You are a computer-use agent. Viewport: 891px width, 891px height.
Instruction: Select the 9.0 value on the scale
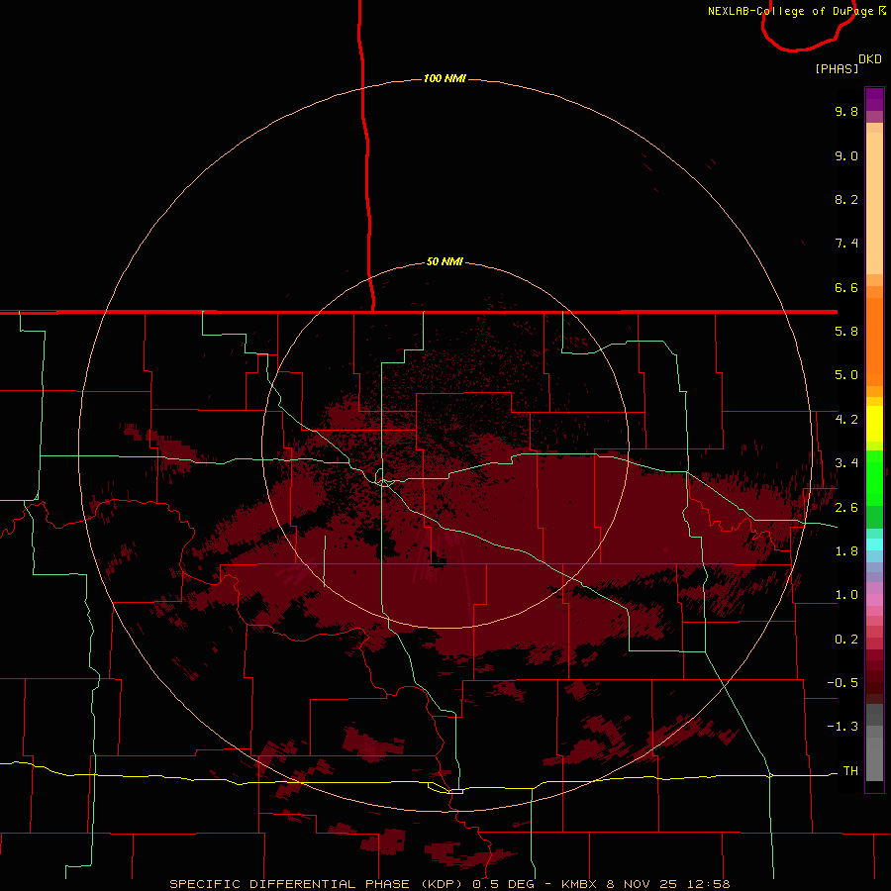coord(846,155)
